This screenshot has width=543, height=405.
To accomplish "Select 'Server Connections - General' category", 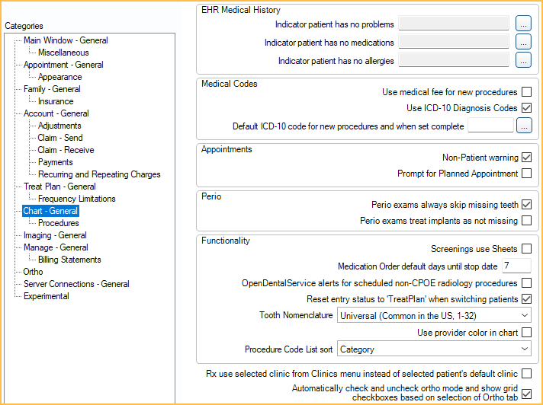I will (76, 284).
